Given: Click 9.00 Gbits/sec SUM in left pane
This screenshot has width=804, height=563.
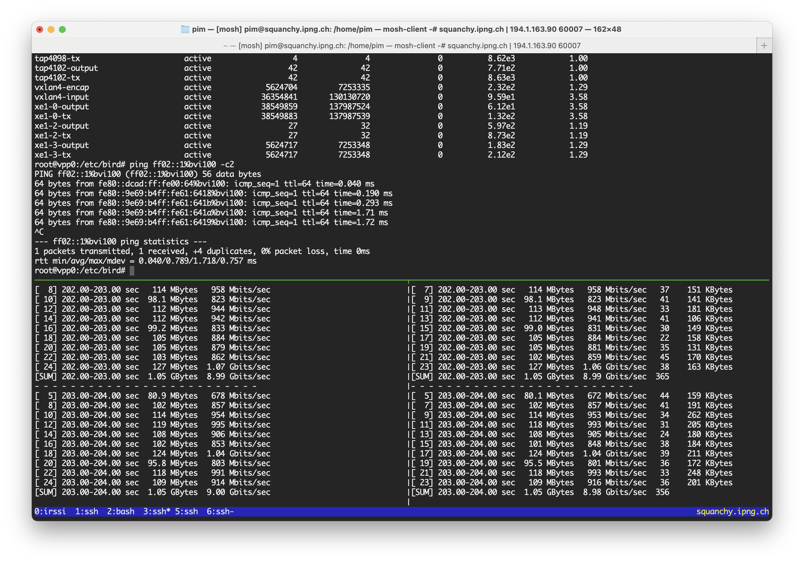Looking at the screenshot, I should click(238, 492).
